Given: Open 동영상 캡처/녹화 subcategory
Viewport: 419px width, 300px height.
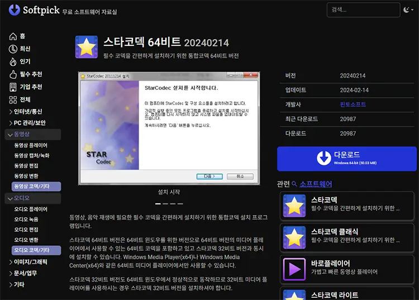Looking at the screenshot, I should pos(31,155).
